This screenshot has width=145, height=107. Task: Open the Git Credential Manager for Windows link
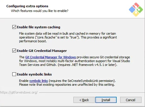[51, 57]
